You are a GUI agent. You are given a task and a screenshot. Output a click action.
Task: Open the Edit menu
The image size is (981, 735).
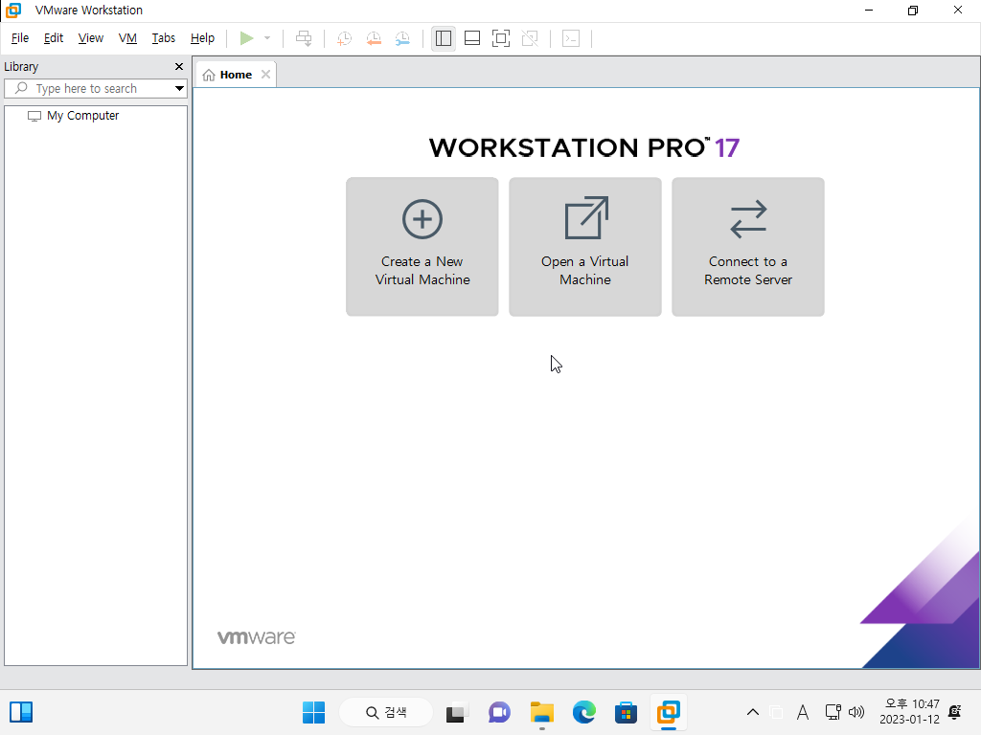pos(54,38)
